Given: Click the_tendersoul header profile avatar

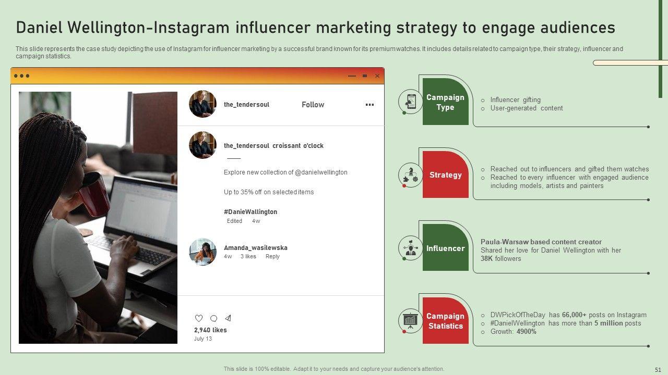Looking at the screenshot, I should click(x=202, y=104).
